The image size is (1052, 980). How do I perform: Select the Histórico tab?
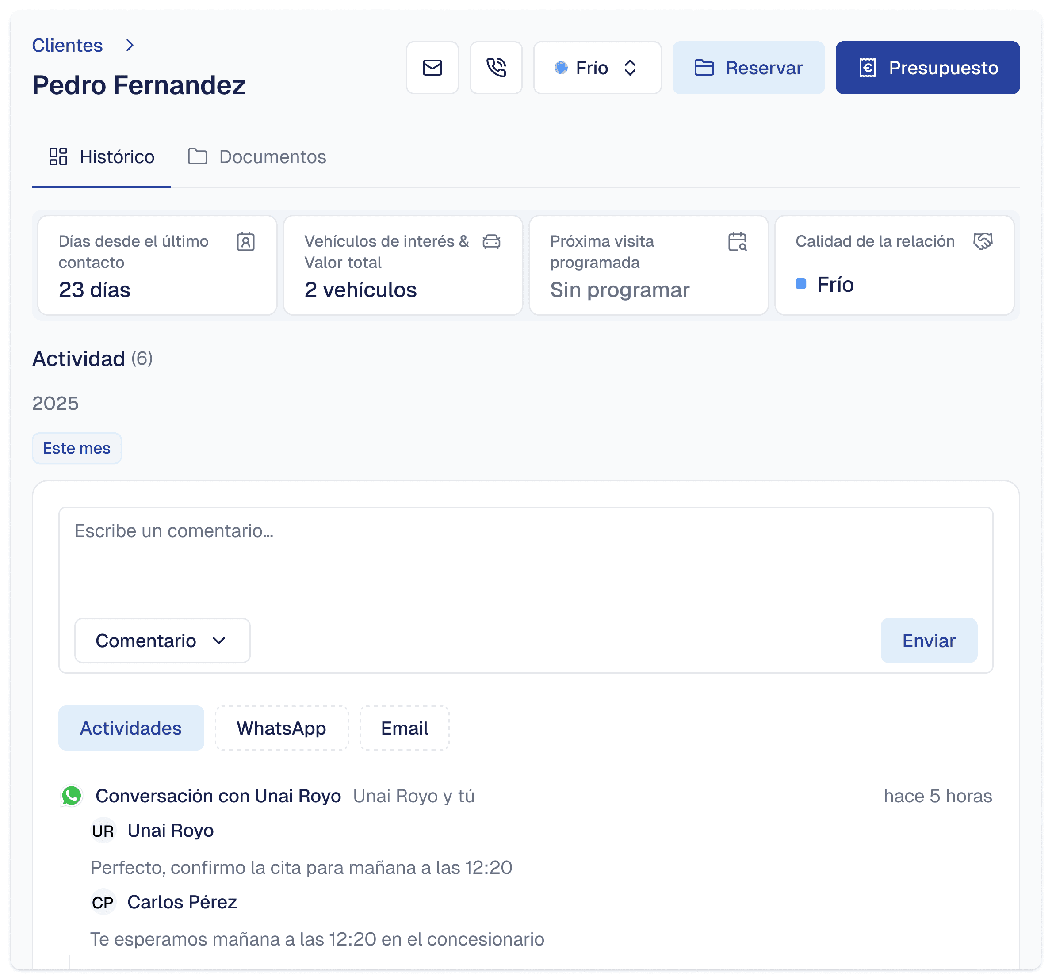(102, 157)
